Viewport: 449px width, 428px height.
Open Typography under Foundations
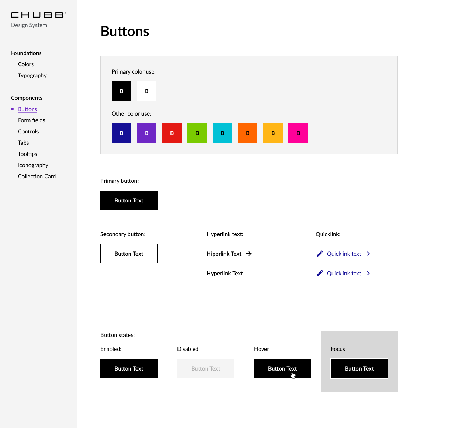(x=32, y=75)
